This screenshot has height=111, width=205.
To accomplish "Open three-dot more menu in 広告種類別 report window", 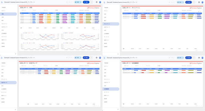I will 194,58.
